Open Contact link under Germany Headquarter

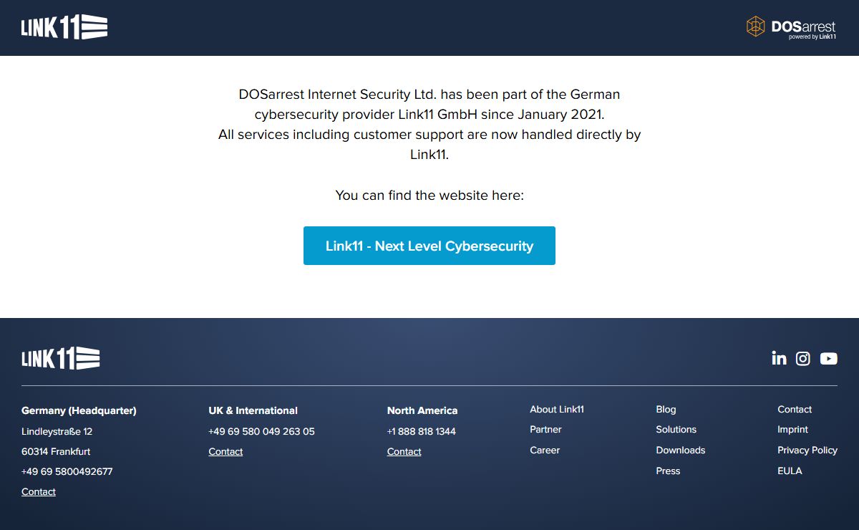(x=39, y=491)
